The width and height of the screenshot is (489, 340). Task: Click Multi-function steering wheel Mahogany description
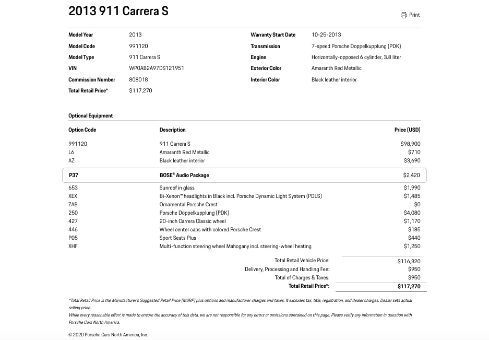tap(235, 247)
